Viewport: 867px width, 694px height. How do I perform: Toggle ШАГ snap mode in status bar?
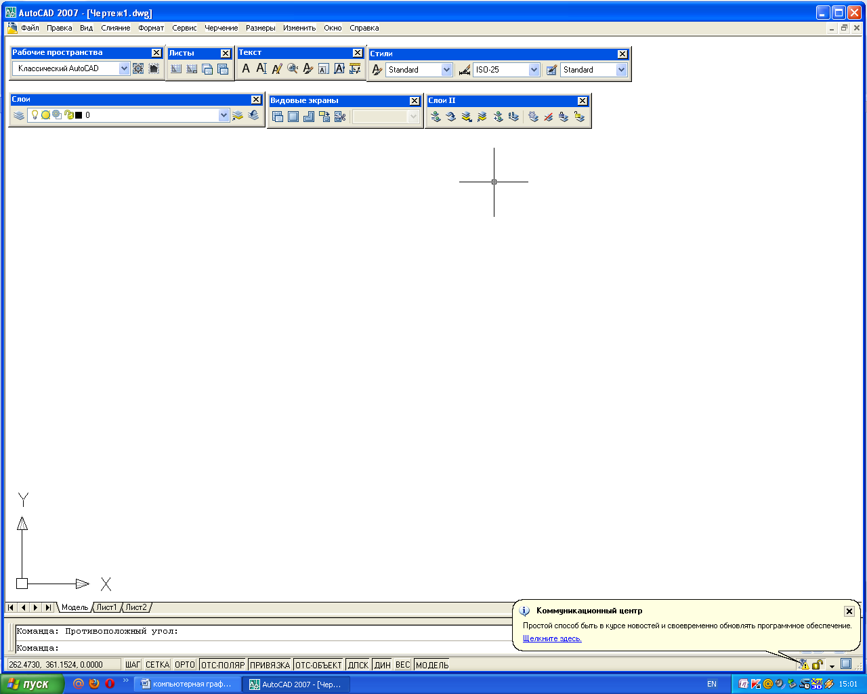tap(133, 665)
